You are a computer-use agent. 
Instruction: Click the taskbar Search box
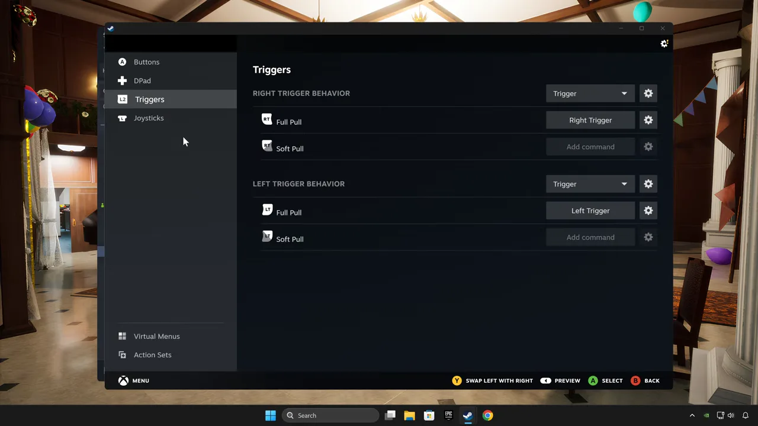330,415
